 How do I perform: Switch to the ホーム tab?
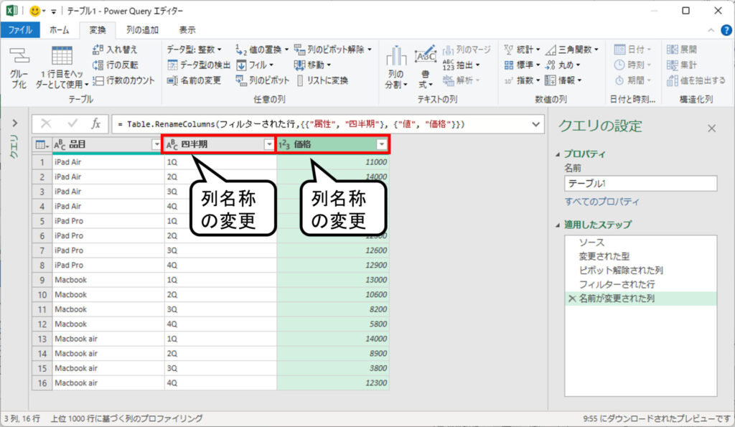pos(59,30)
